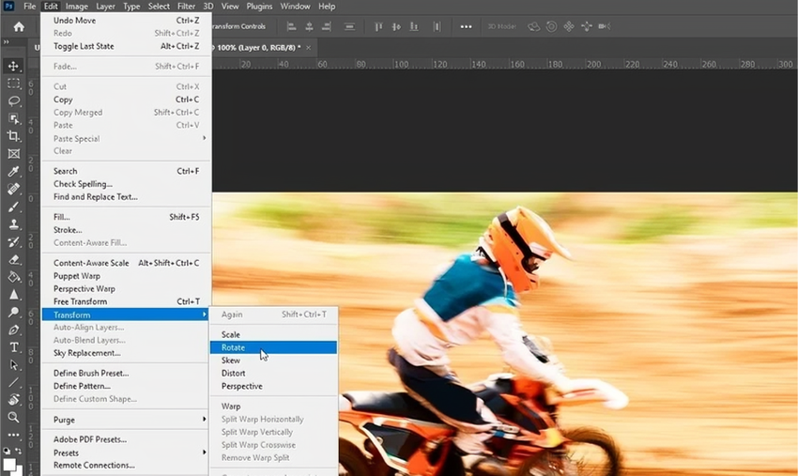Open the Select menu

[159, 7]
